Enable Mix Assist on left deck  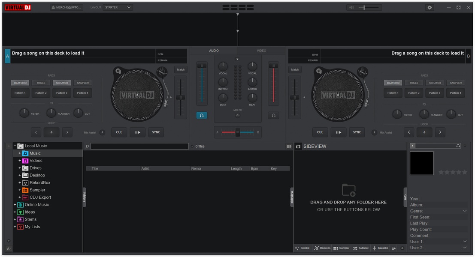(103, 133)
